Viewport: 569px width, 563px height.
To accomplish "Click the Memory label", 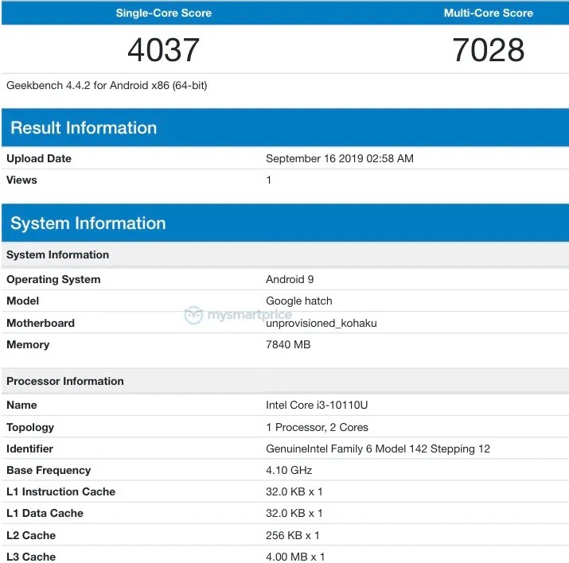I will (x=28, y=344).
